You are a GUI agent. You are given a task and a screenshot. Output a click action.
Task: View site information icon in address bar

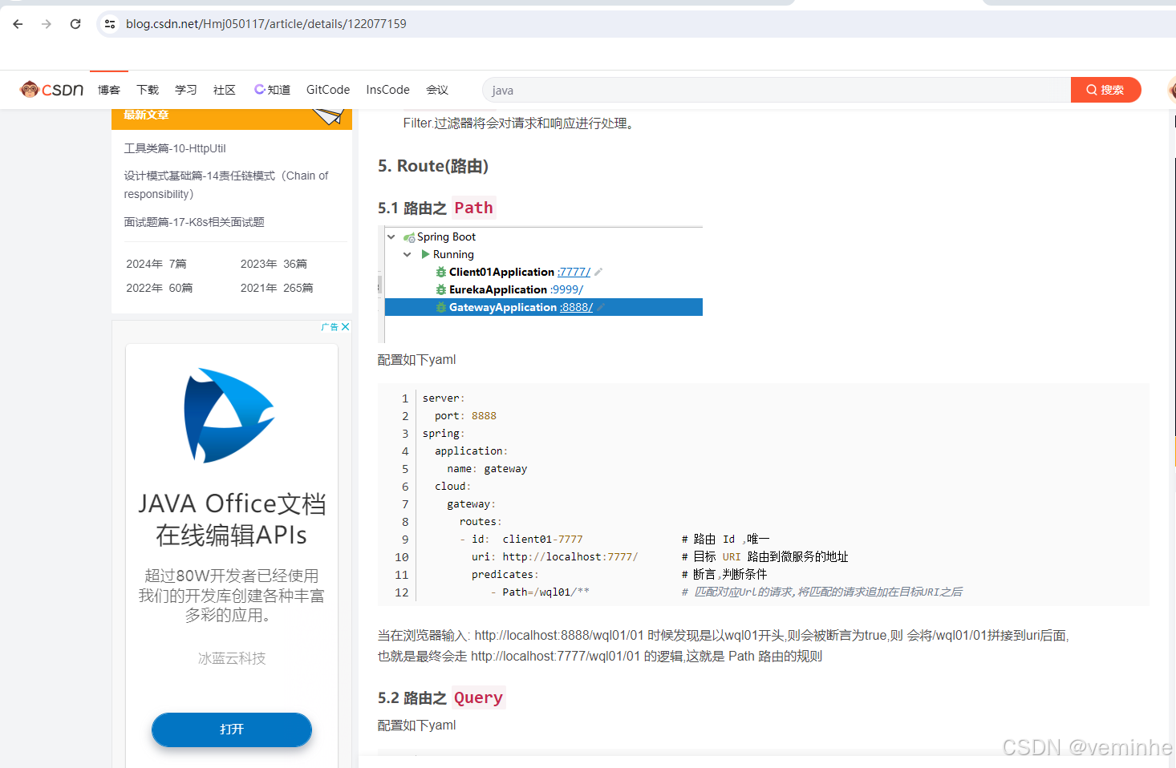pos(110,24)
